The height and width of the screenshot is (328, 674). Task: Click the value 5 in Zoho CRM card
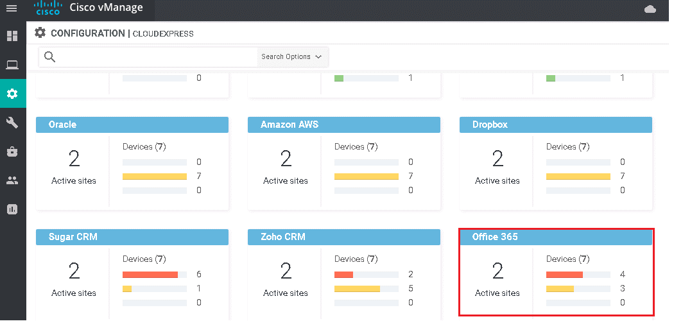tap(411, 288)
